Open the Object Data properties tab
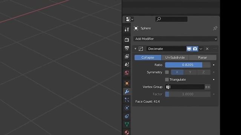 click(127, 124)
